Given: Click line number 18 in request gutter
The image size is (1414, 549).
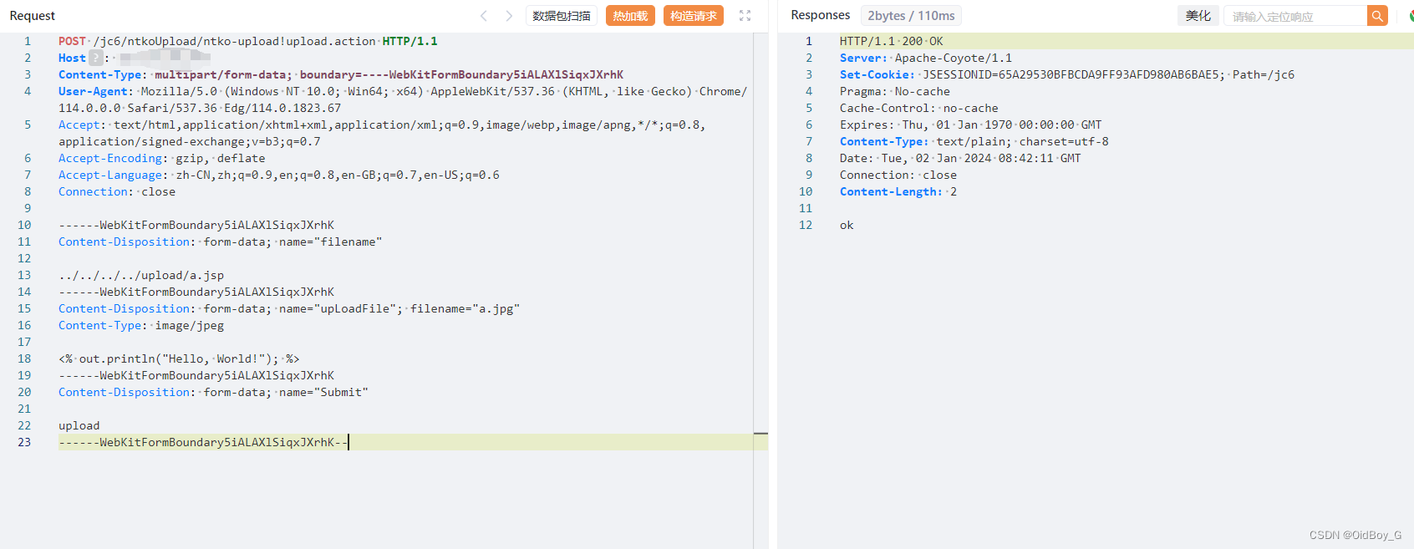Looking at the screenshot, I should pos(24,358).
